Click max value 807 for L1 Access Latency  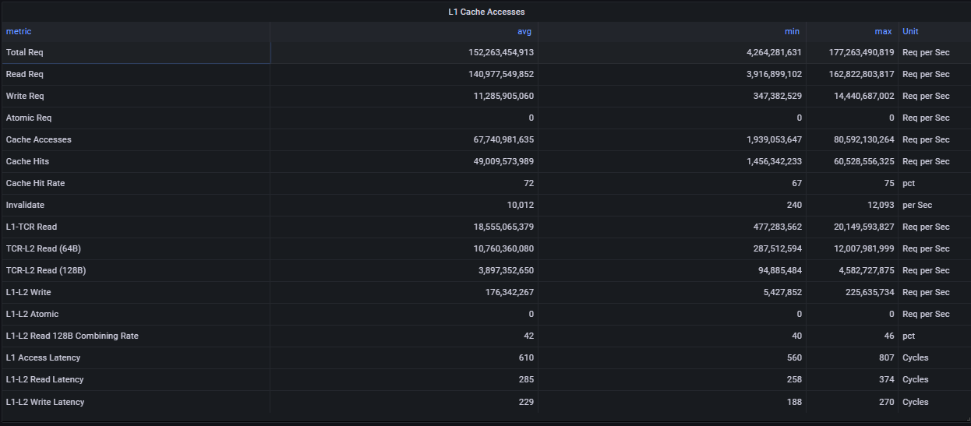pos(886,357)
